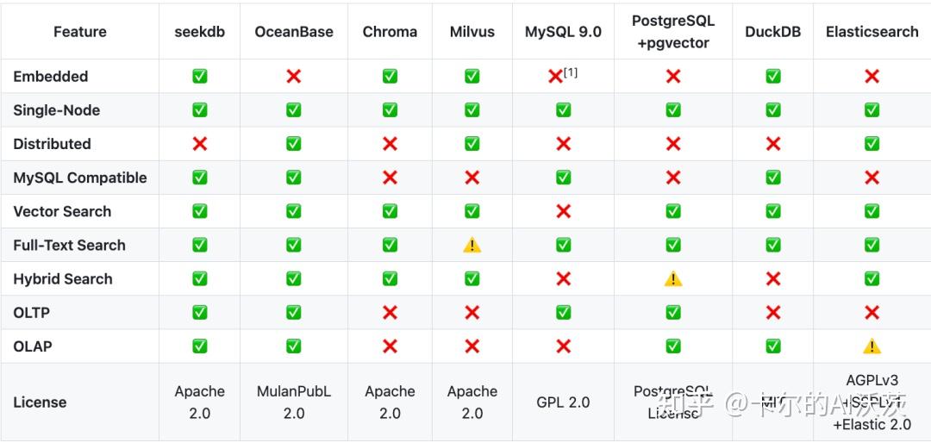Select the GPL 2.0 license cell

(x=563, y=402)
